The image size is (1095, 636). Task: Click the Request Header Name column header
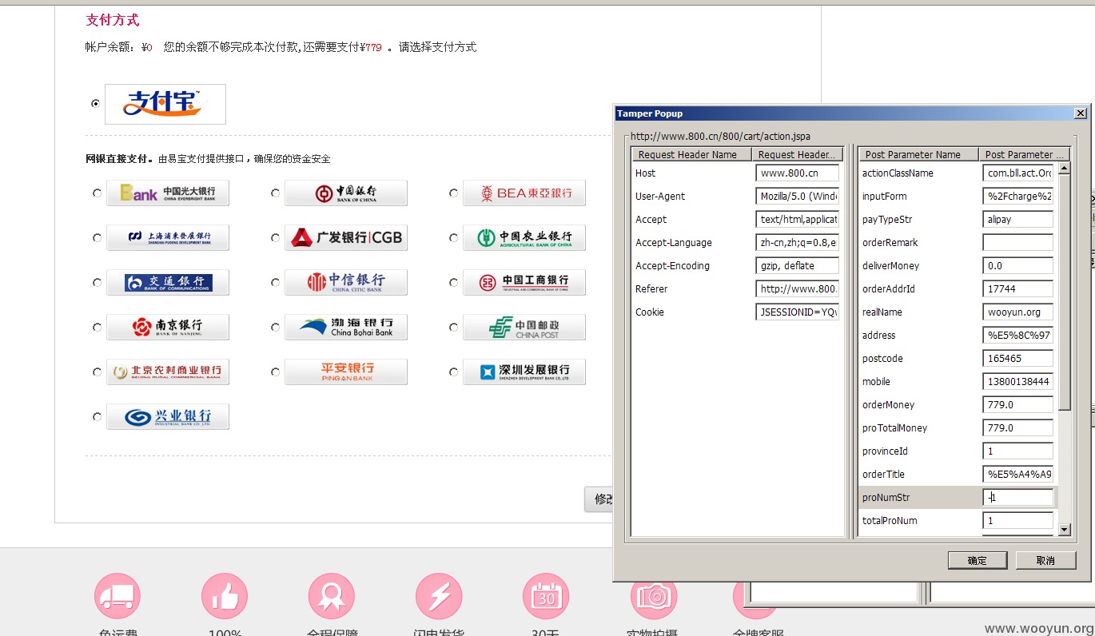click(692, 154)
